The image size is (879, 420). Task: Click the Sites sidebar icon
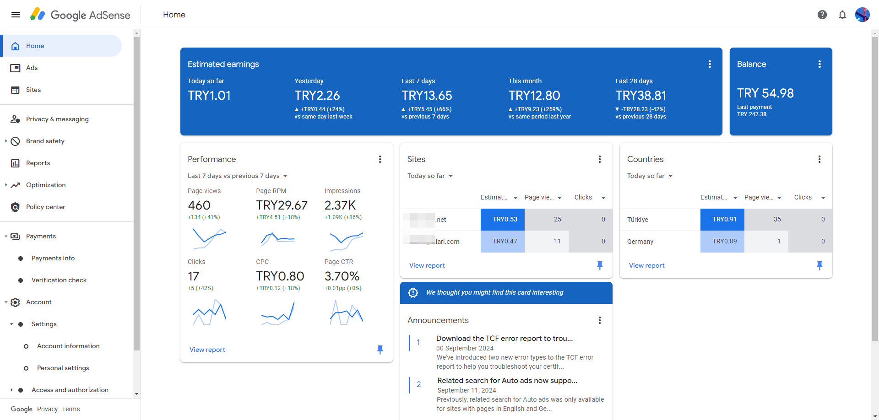click(x=15, y=90)
